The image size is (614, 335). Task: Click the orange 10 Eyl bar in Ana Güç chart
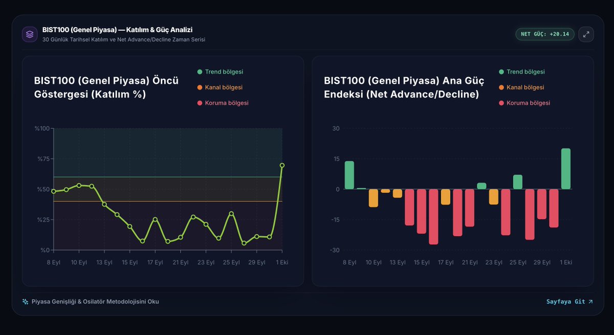[374, 198]
